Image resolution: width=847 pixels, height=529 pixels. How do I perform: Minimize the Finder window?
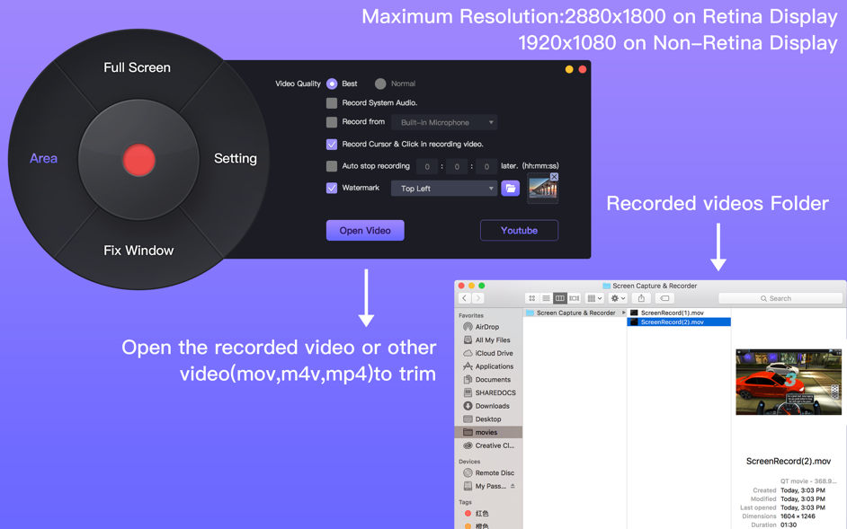click(x=471, y=286)
